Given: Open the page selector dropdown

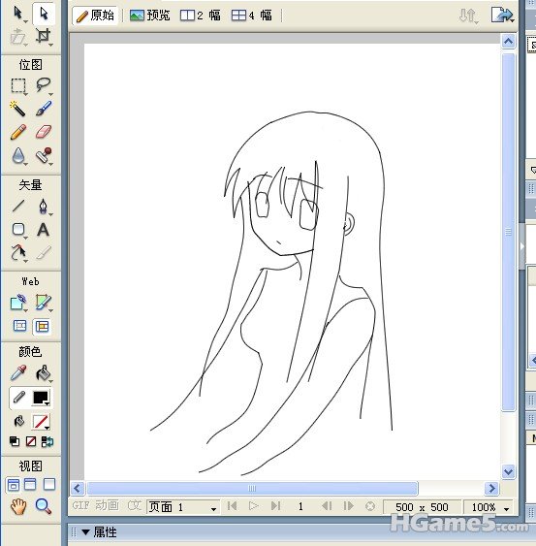Looking at the screenshot, I should [183, 507].
